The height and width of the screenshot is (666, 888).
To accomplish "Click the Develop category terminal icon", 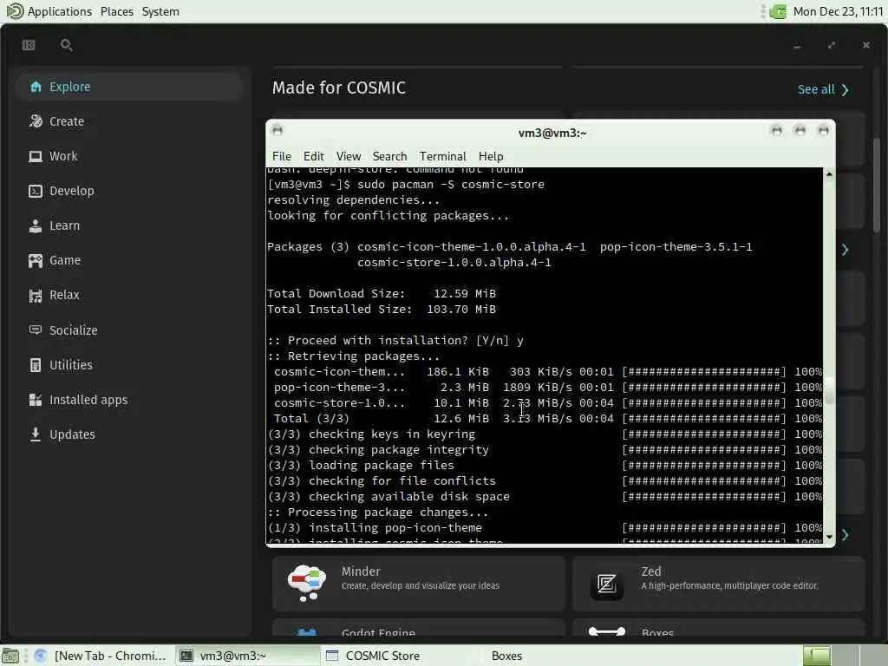I will click(36, 191).
